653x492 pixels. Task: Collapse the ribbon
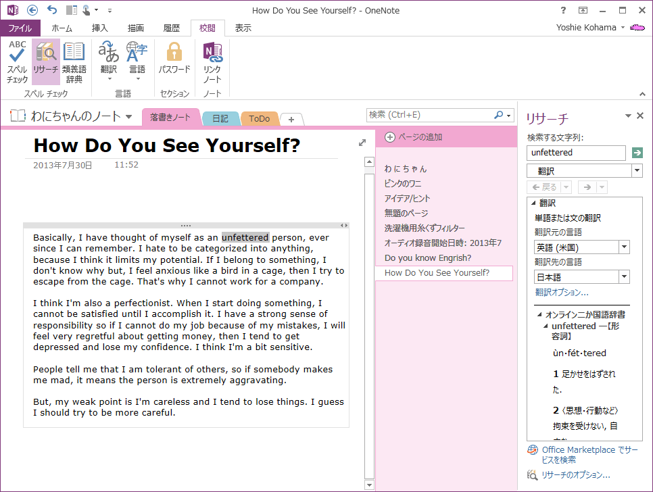click(642, 94)
